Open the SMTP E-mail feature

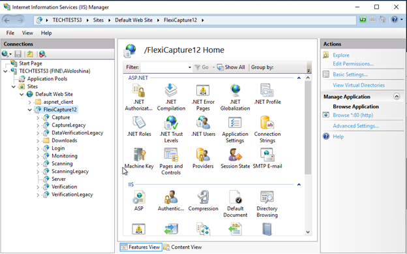(267, 158)
